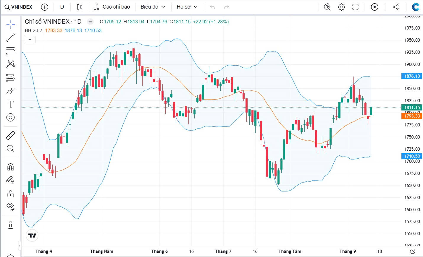Click the replay play button

pos(374,7)
